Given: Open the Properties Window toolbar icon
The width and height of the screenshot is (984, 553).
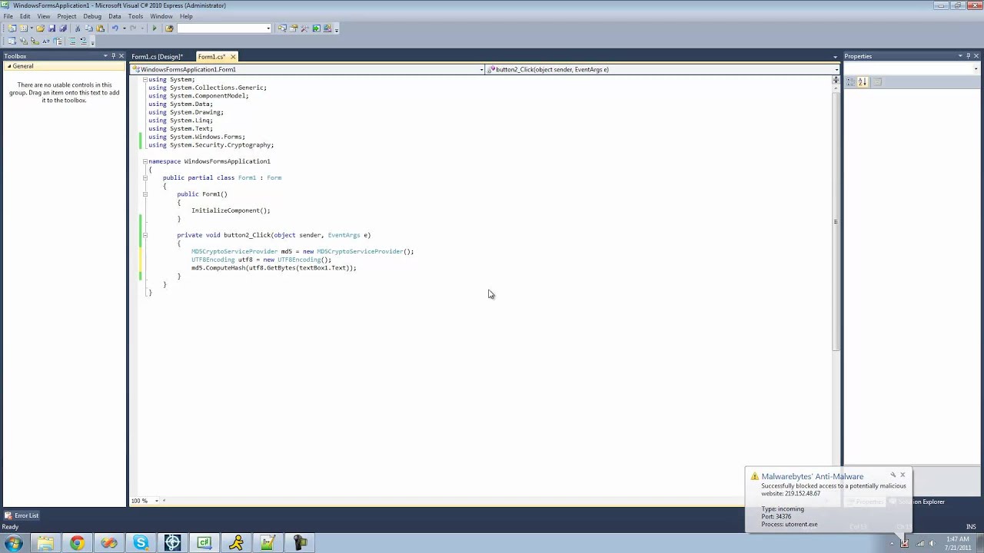Looking at the screenshot, I should pos(293,28).
